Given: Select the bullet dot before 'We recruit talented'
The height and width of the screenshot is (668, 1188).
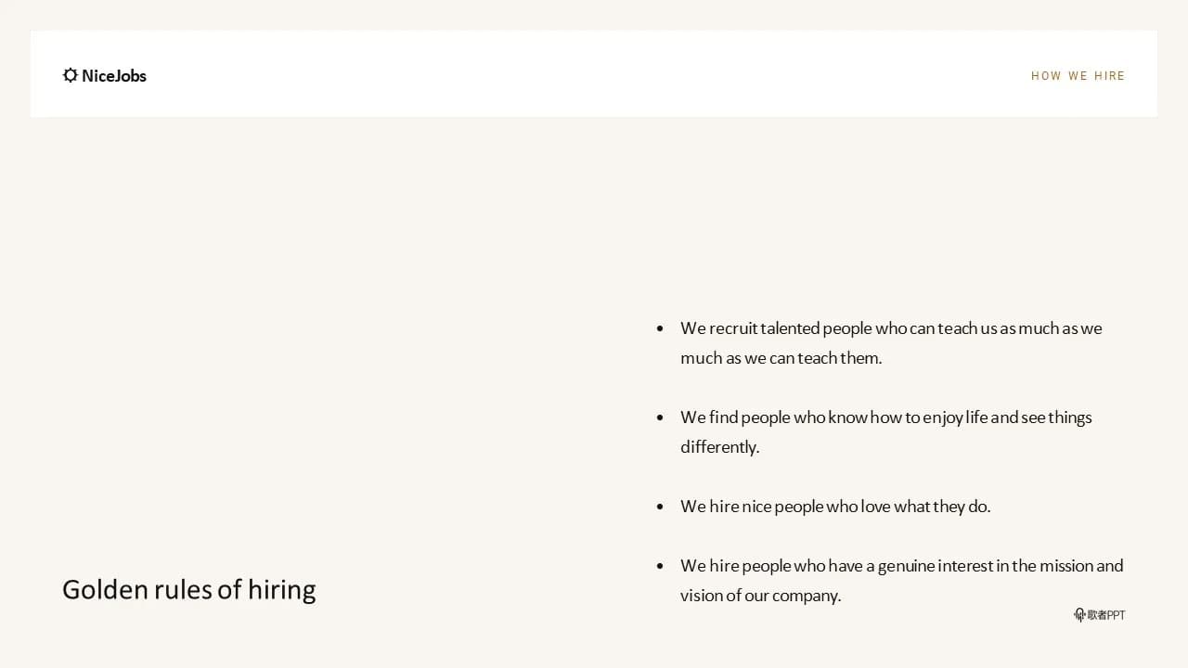Looking at the screenshot, I should (660, 328).
